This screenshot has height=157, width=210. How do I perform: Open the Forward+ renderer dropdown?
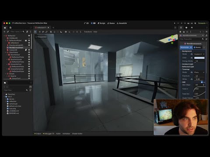[x=203, y=23]
